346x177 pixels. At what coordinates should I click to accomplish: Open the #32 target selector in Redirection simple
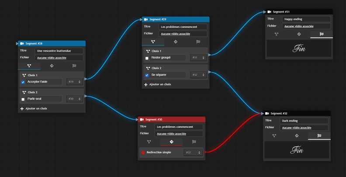click(x=193, y=153)
